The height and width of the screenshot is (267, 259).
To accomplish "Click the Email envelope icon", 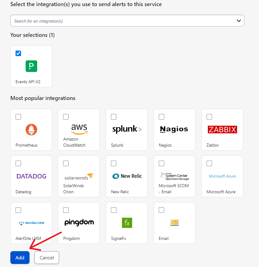I will coord(174,222).
